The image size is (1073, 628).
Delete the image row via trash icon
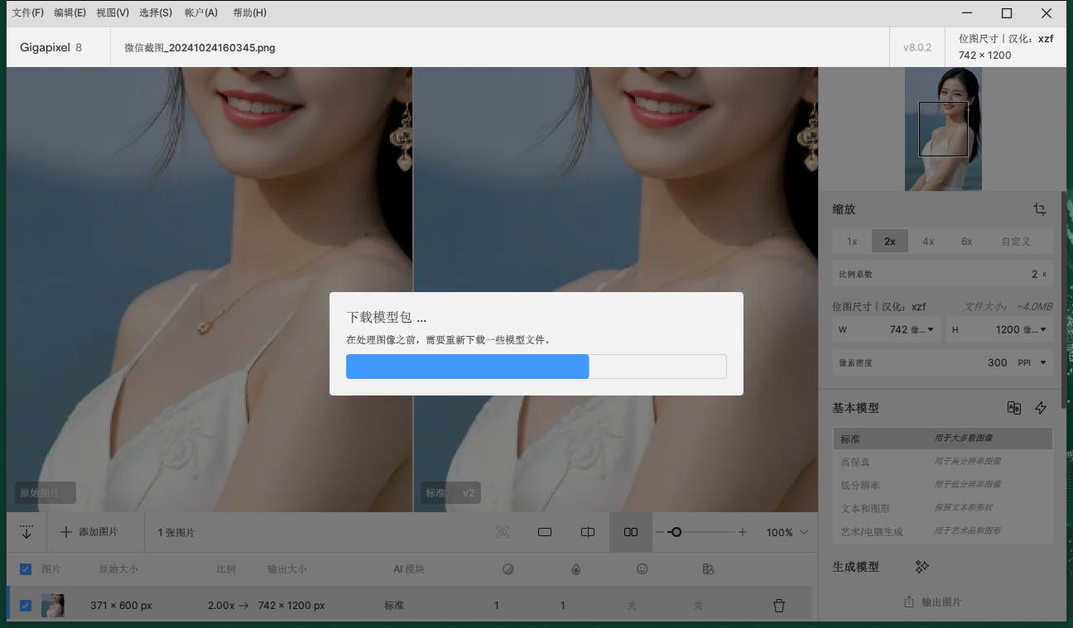point(779,605)
